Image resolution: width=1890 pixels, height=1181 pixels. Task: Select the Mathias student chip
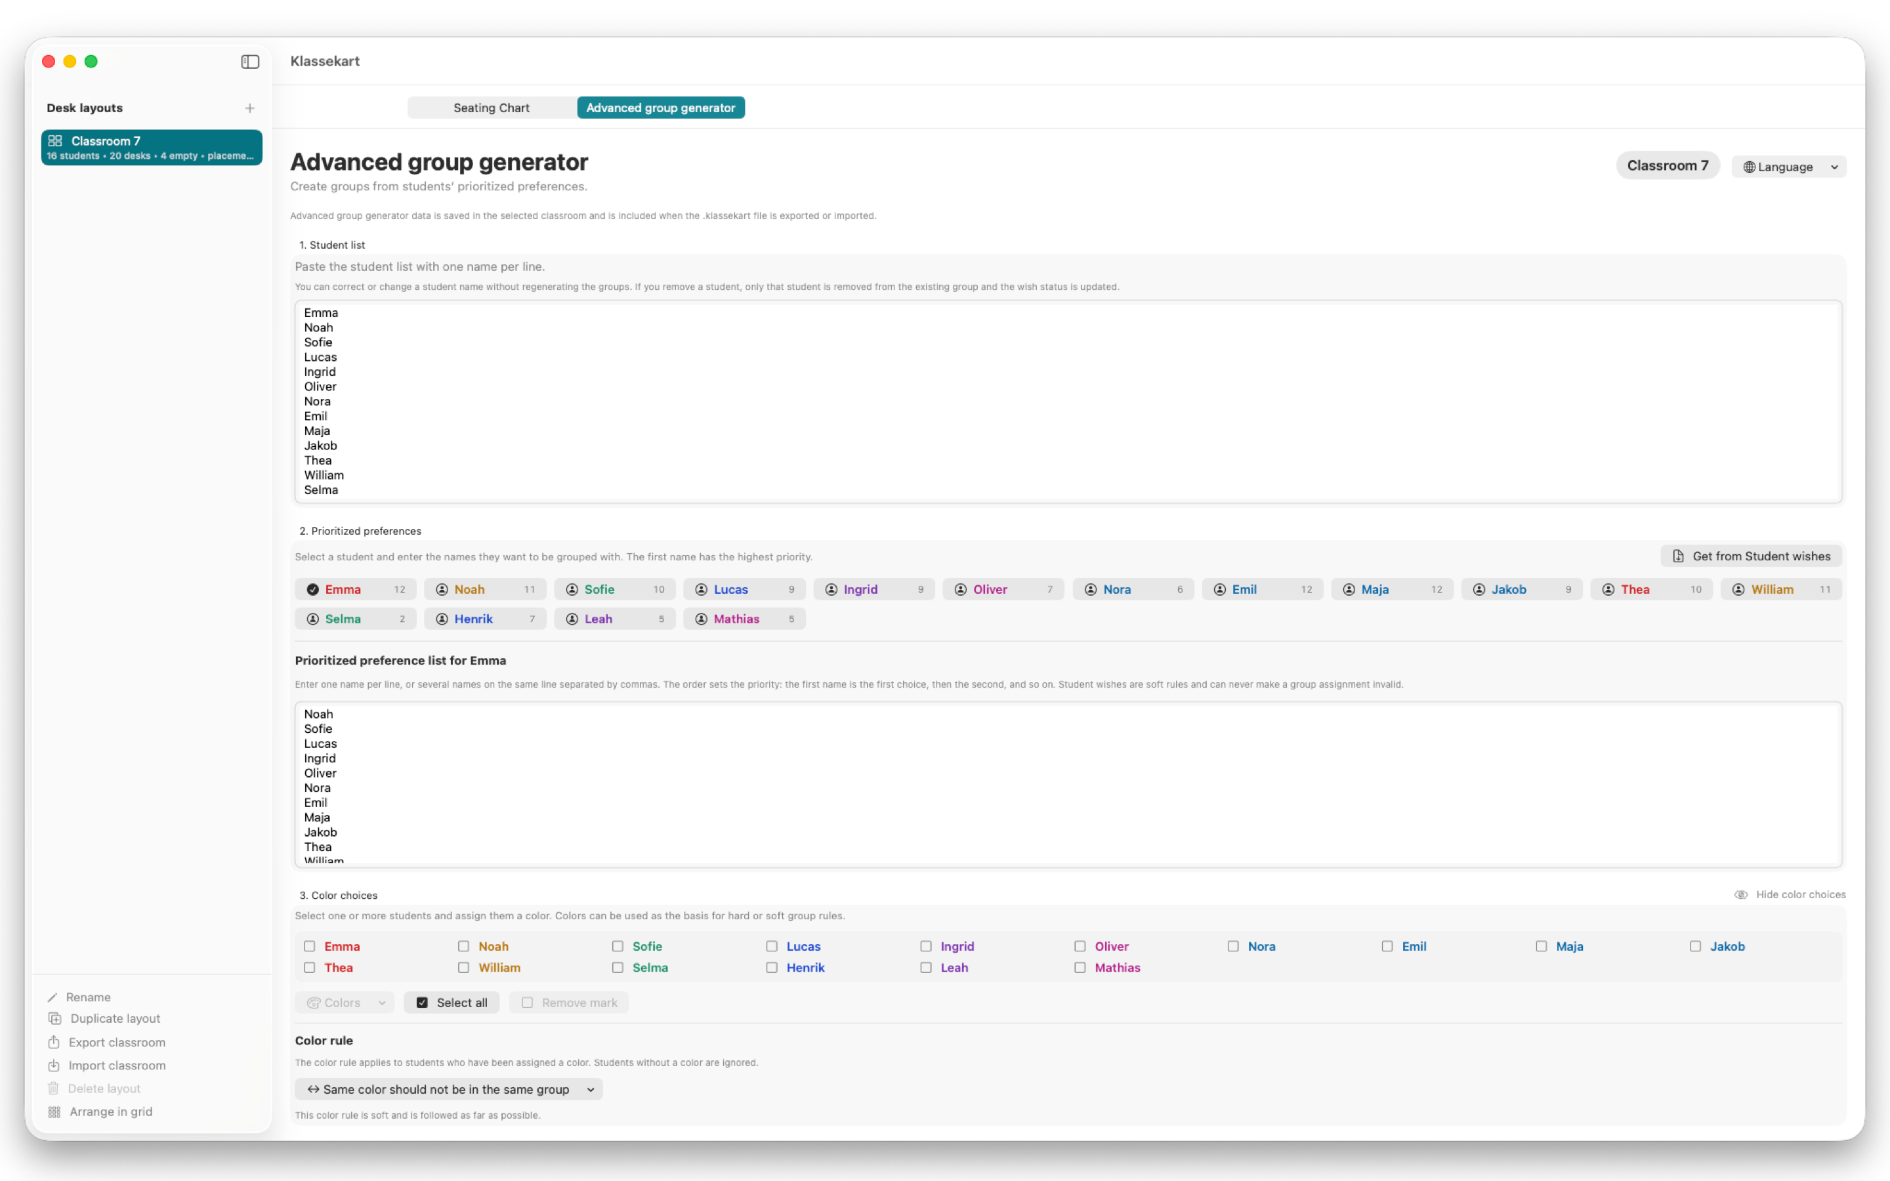point(744,619)
